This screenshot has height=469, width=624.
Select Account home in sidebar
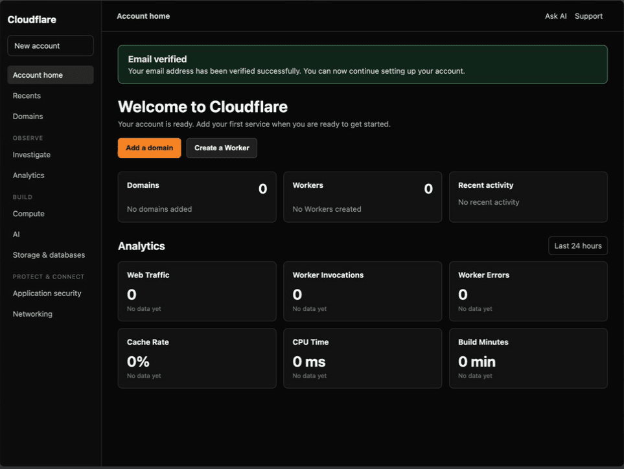[51, 74]
